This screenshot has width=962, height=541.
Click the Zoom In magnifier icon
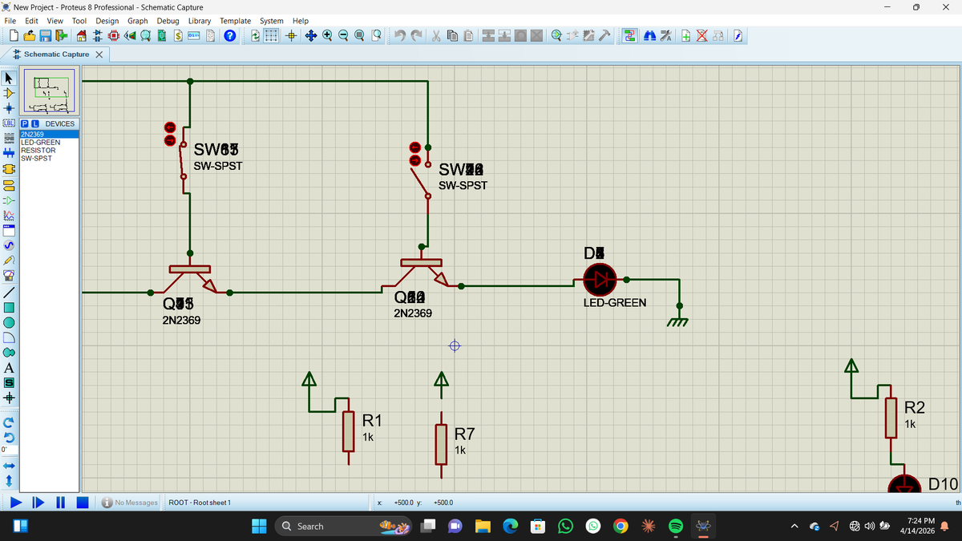click(327, 36)
